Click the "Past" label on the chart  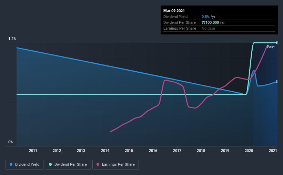(x=271, y=47)
